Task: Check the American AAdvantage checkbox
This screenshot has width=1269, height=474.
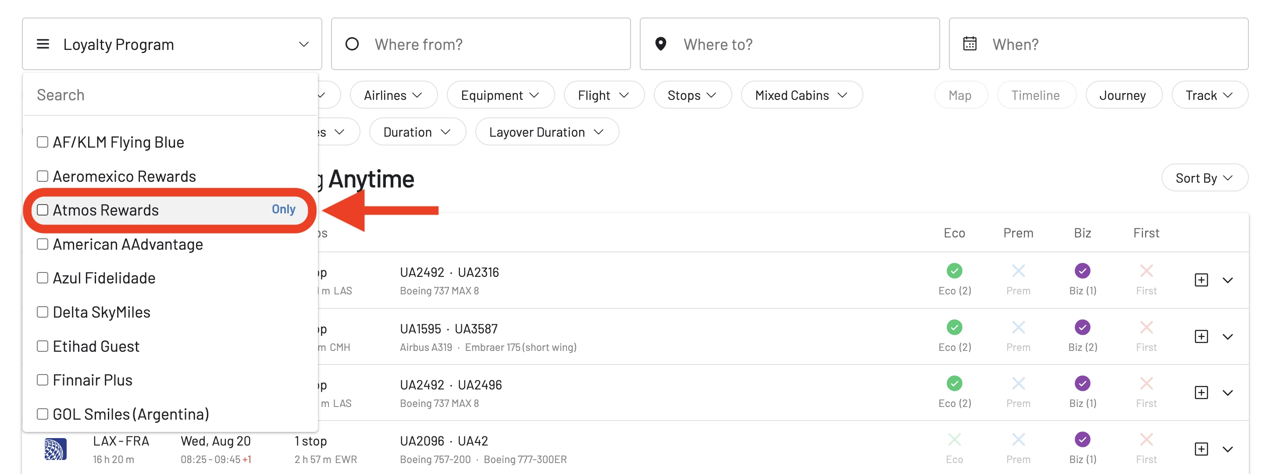Action: [x=43, y=244]
